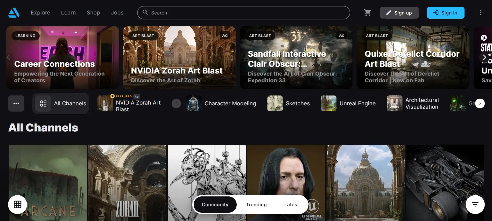Click the All Channels heading

coord(43,128)
